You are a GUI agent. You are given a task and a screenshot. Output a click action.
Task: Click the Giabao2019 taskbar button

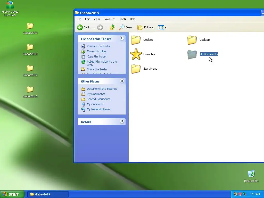click(x=48, y=194)
